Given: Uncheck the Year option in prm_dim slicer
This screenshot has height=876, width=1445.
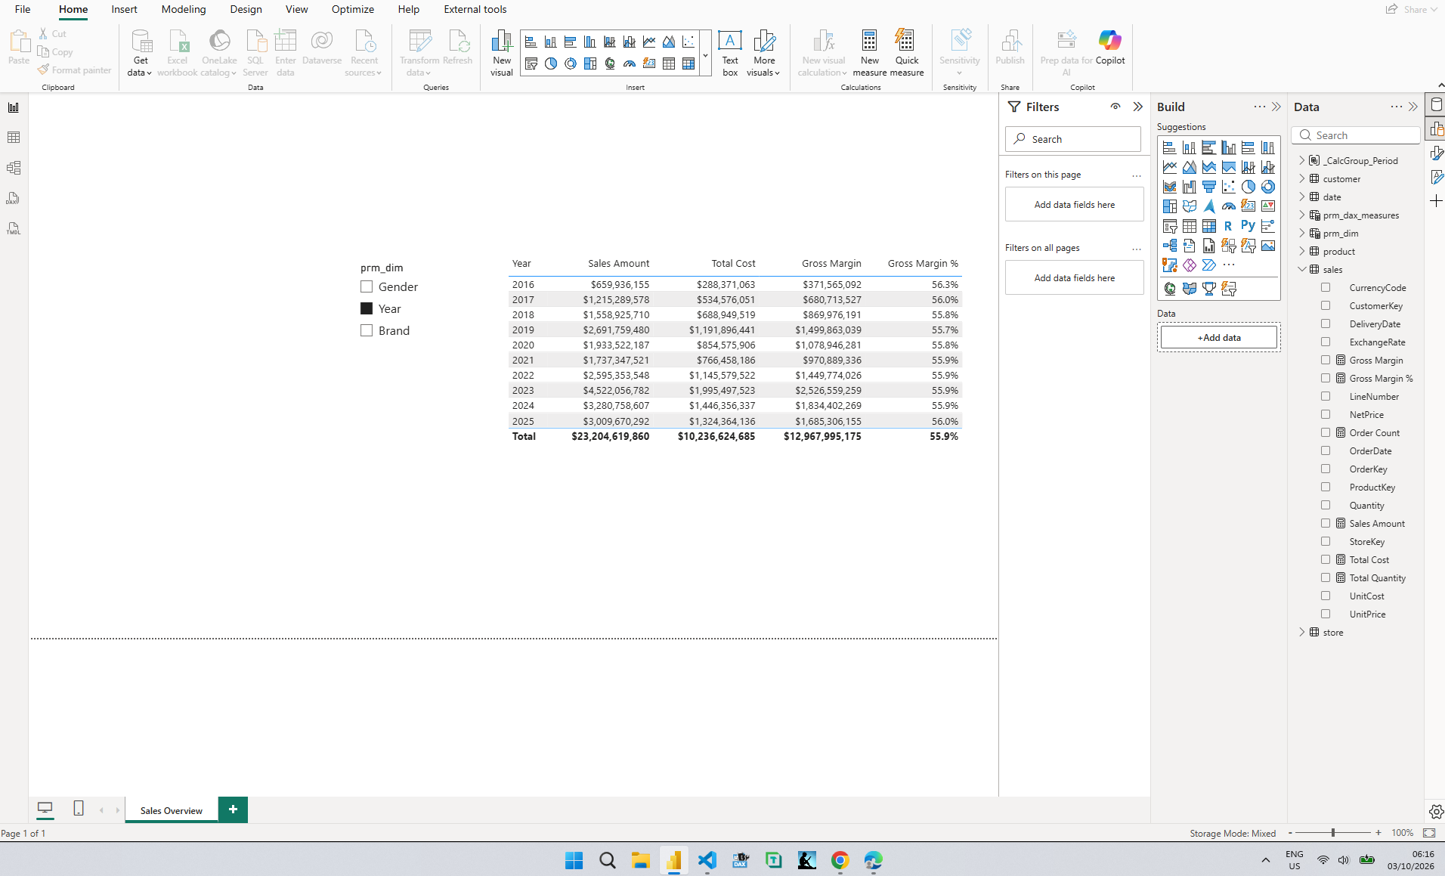Looking at the screenshot, I should [367, 309].
